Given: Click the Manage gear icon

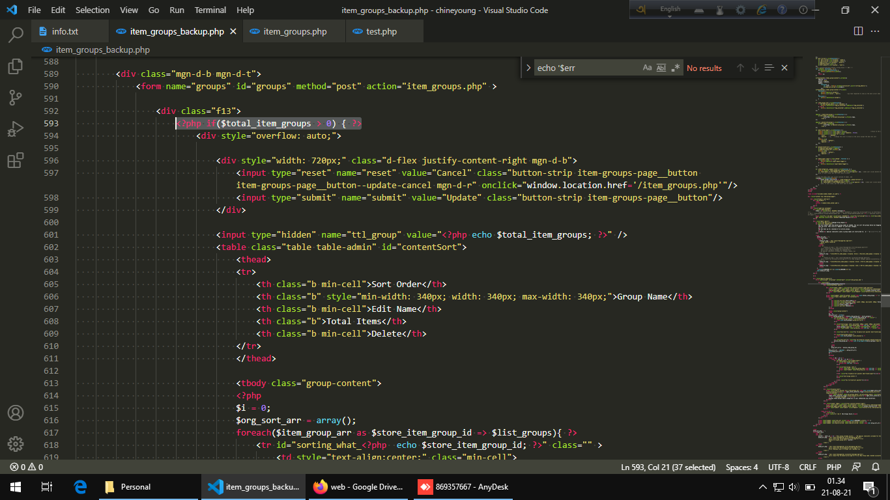Looking at the screenshot, I should pyautogui.click(x=16, y=444).
